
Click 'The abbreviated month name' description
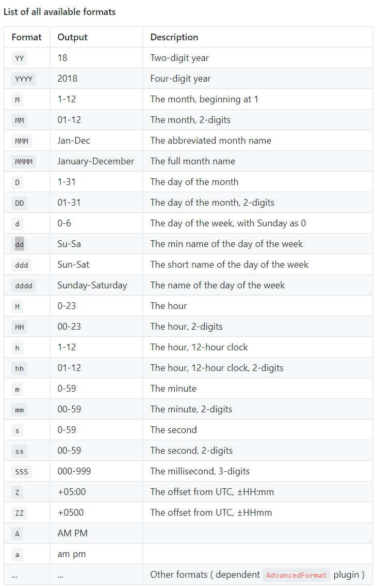click(x=210, y=141)
